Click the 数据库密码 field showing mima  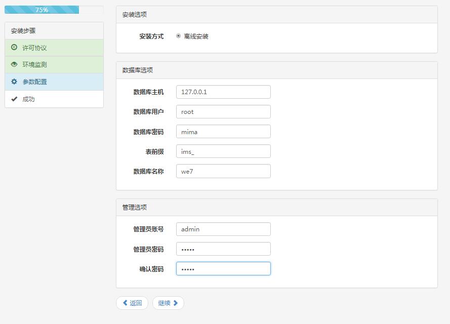(x=223, y=132)
